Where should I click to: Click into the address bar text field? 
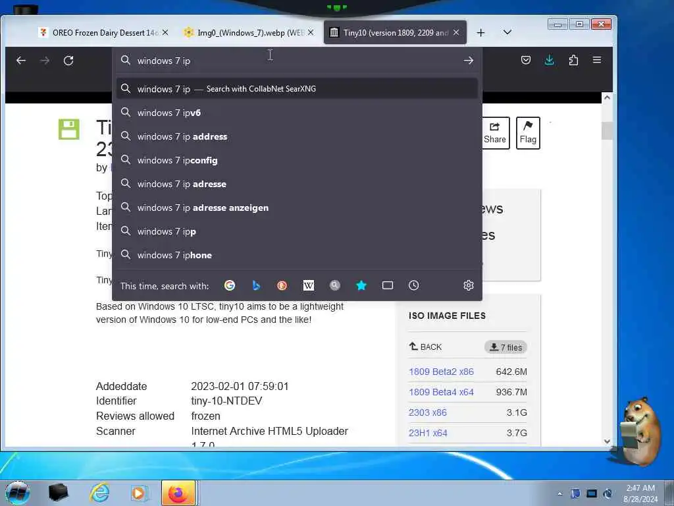297,61
